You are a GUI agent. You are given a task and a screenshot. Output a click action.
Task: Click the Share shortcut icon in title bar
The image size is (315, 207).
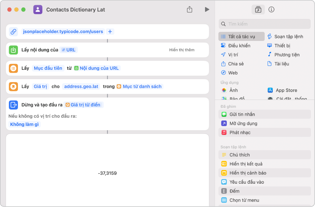tap(189, 9)
